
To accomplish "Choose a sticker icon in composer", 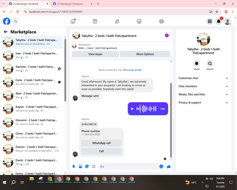I will 87,166.
